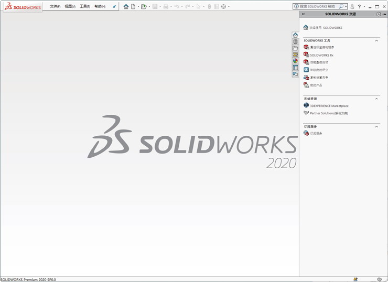The width and height of the screenshot is (388, 282).
Task: Click the Undo arrow icon
Action: pyautogui.click(x=176, y=7)
